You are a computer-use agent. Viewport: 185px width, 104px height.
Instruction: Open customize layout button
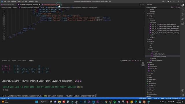coord(171,1)
